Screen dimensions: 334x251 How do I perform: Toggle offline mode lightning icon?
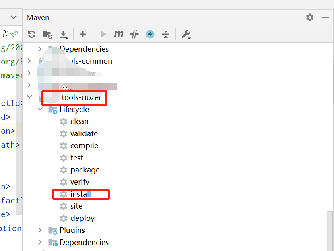point(150,34)
